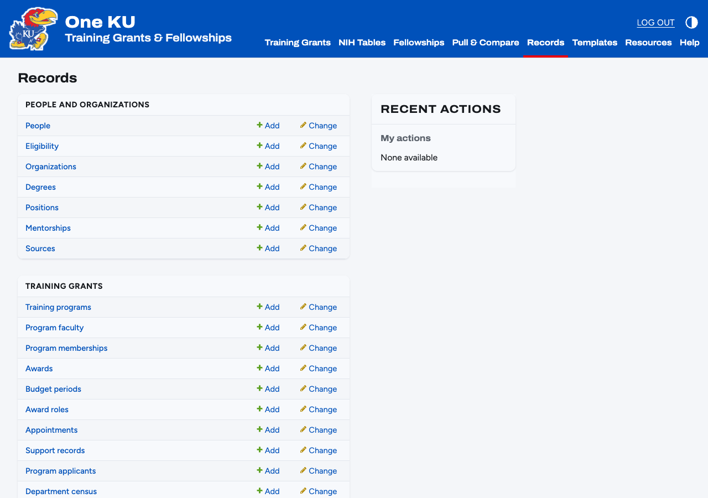The width and height of the screenshot is (708, 498).
Task: Click plus Add icon for Program memberships
Action: pos(259,347)
